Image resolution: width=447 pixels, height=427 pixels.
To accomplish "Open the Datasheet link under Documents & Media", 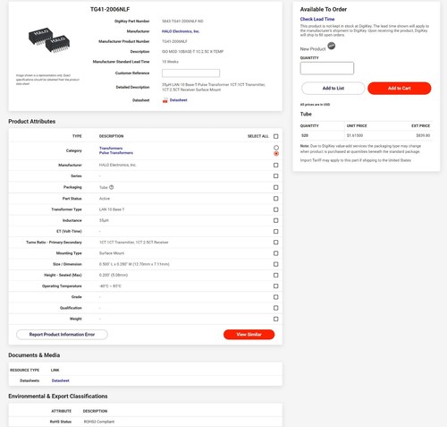I will click(61, 380).
